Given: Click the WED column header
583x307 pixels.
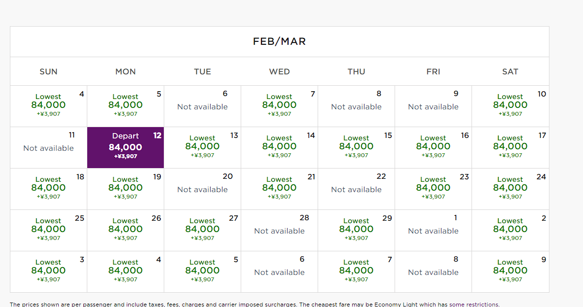Looking at the screenshot, I should pos(280,71).
